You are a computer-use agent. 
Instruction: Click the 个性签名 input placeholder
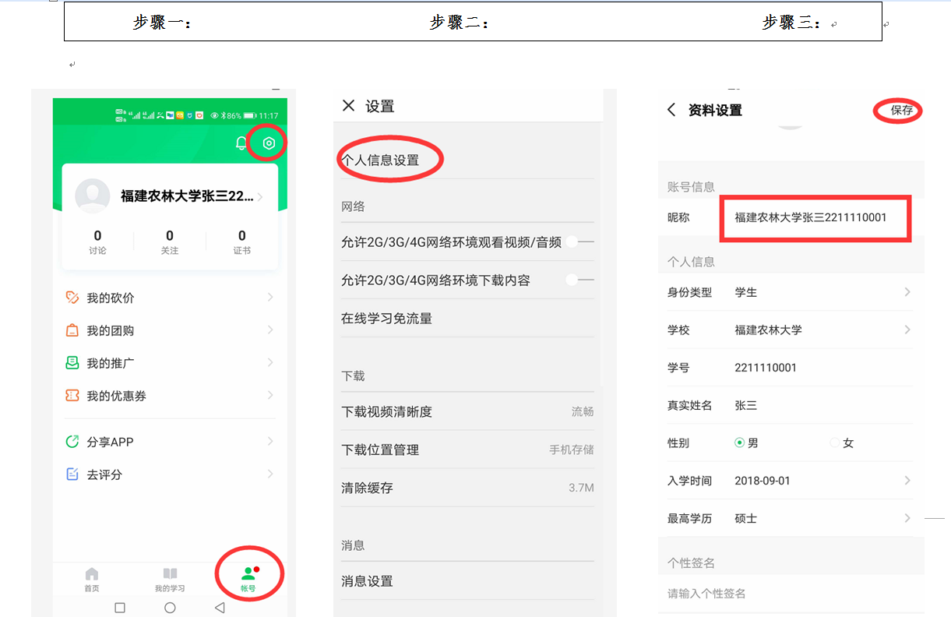click(706, 594)
